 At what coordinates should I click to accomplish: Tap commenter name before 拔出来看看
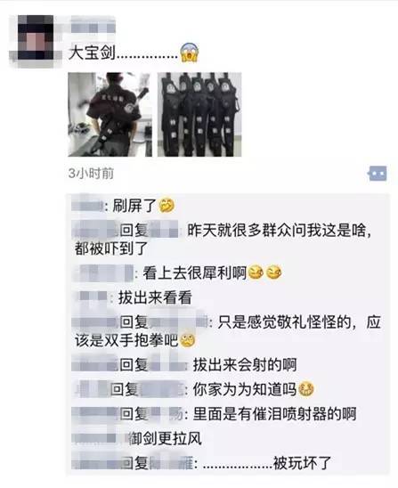point(91,297)
